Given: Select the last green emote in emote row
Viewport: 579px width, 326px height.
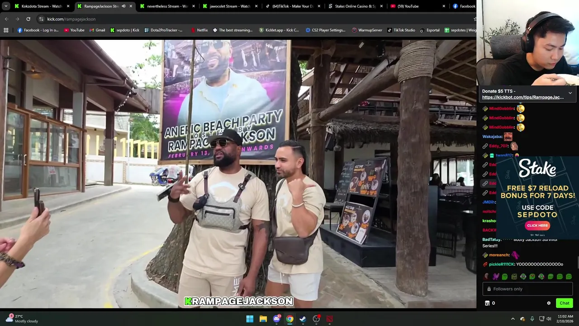Looking at the screenshot, I should click(569, 277).
